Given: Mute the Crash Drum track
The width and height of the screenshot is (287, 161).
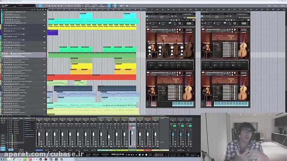Looking at the screenshot, I should click(x=5, y=14).
